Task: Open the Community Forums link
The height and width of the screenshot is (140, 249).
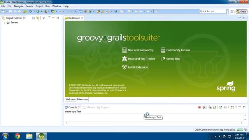Action: pos(175,50)
